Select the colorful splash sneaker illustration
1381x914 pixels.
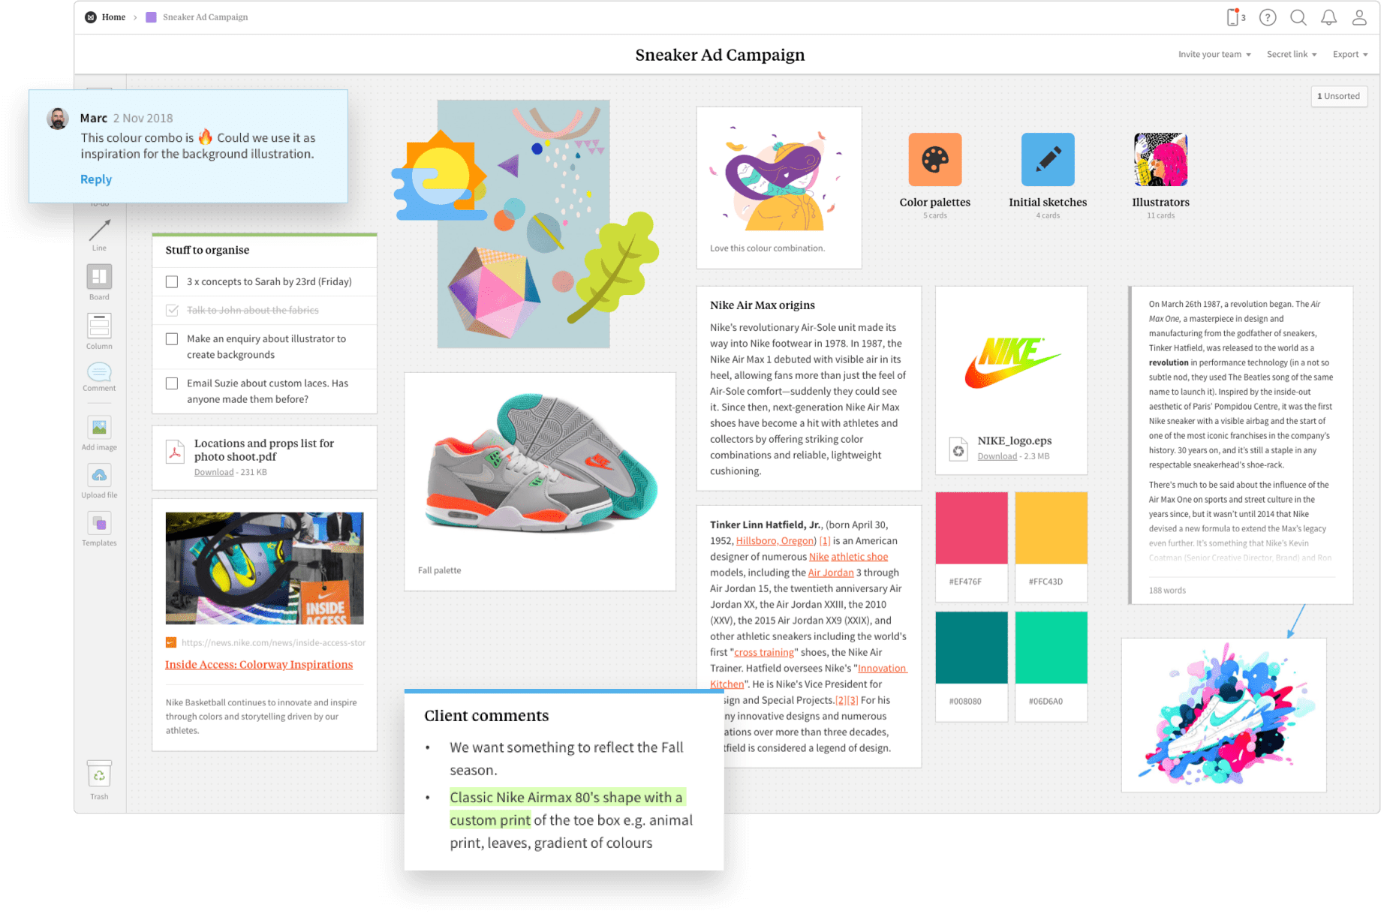[x=1224, y=715]
